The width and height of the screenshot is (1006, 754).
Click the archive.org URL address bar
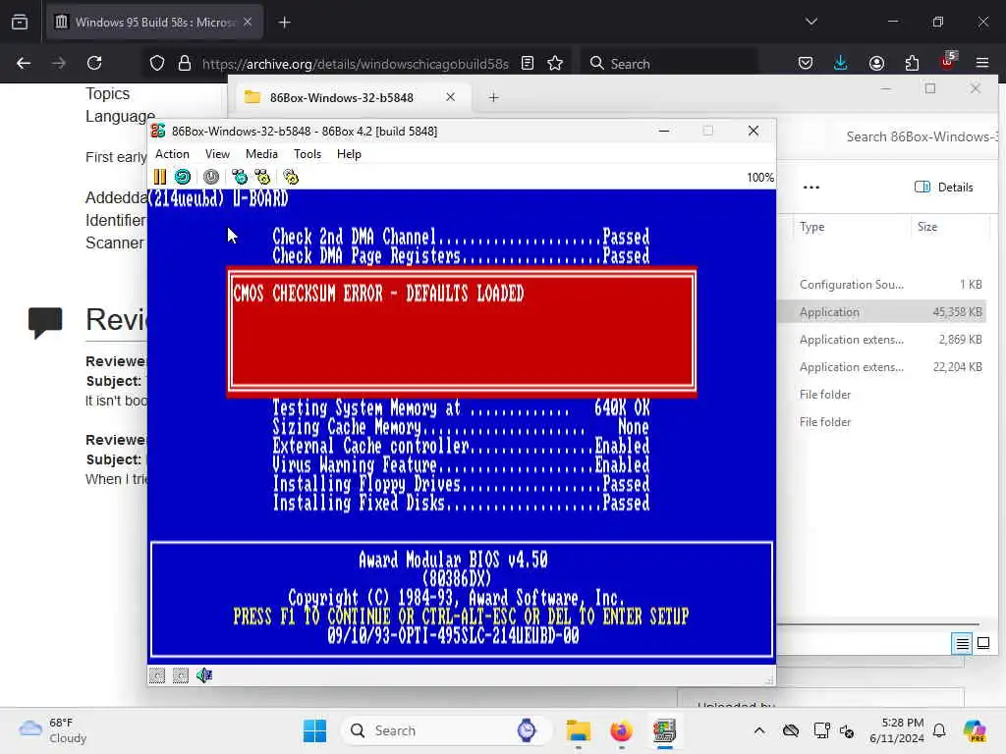click(x=355, y=64)
